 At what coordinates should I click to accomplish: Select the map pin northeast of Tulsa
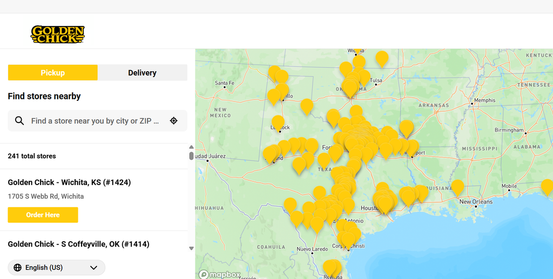tap(382, 59)
